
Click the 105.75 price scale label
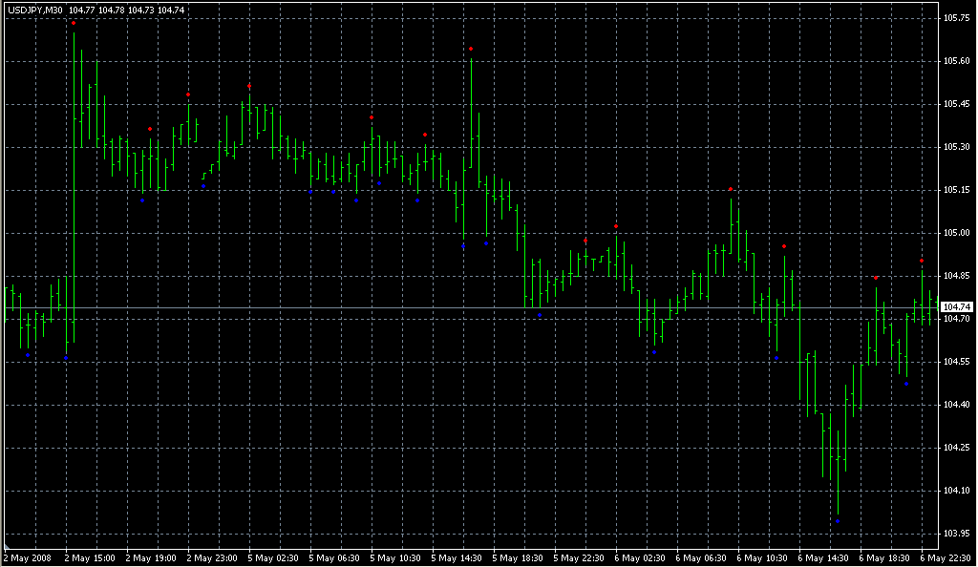956,18
